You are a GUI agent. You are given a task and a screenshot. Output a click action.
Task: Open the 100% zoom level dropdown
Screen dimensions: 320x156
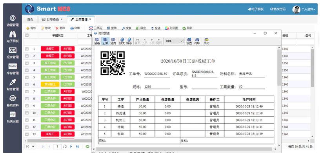click(175, 41)
